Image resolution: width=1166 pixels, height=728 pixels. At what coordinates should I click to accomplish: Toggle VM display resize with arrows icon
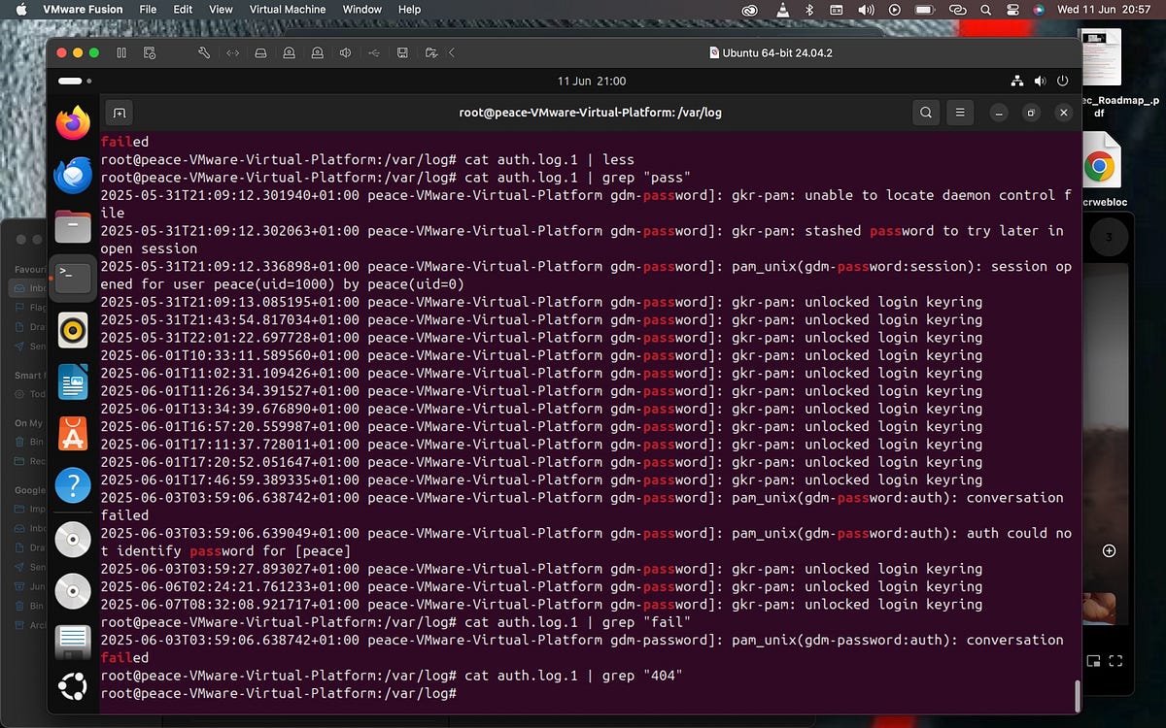coord(233,53)
